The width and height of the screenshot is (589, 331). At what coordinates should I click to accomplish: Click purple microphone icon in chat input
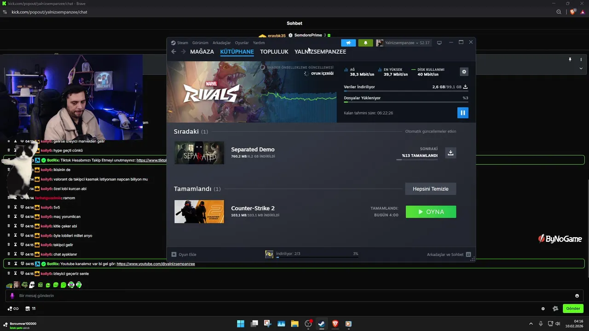pos(12,296)
